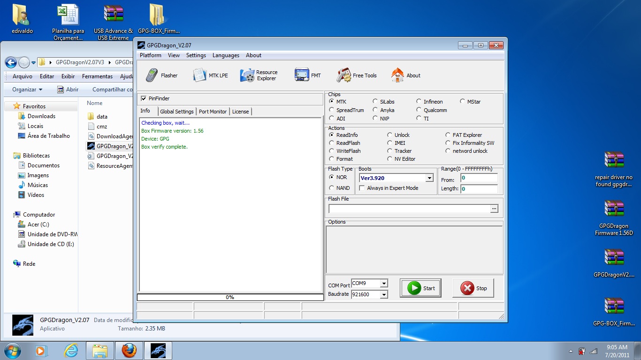The width and height of the screenshot is (641, 360).
Task: Select the Unlock action radio button
Action: pyautogui.click(x=390, y=135)
